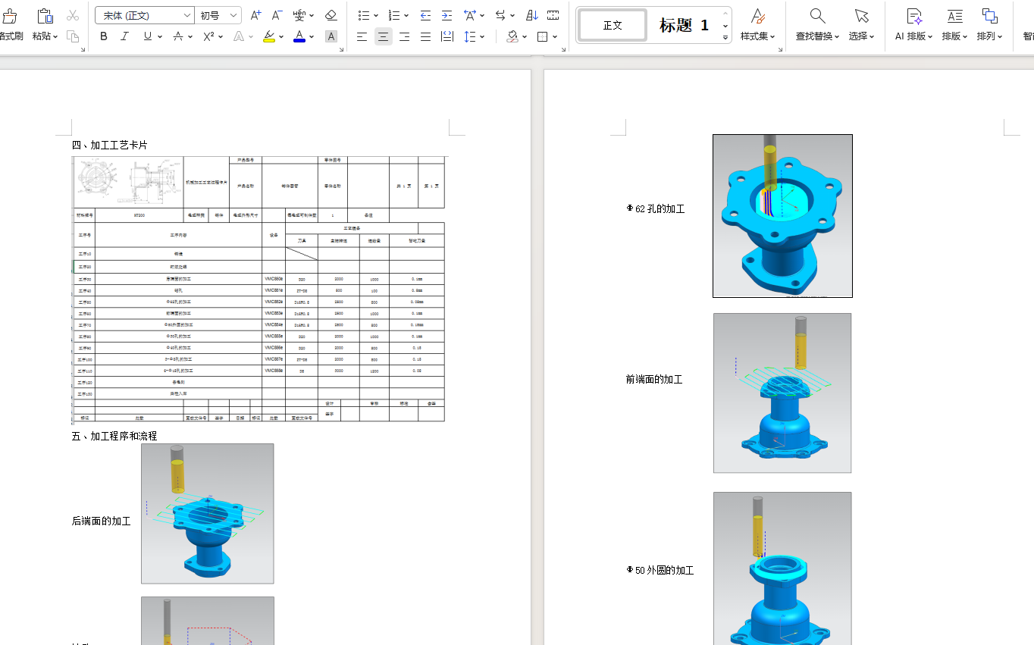This screenshot has width=1034, height=645.
Task: Increase font size with A+ icon
Action: 256,15
